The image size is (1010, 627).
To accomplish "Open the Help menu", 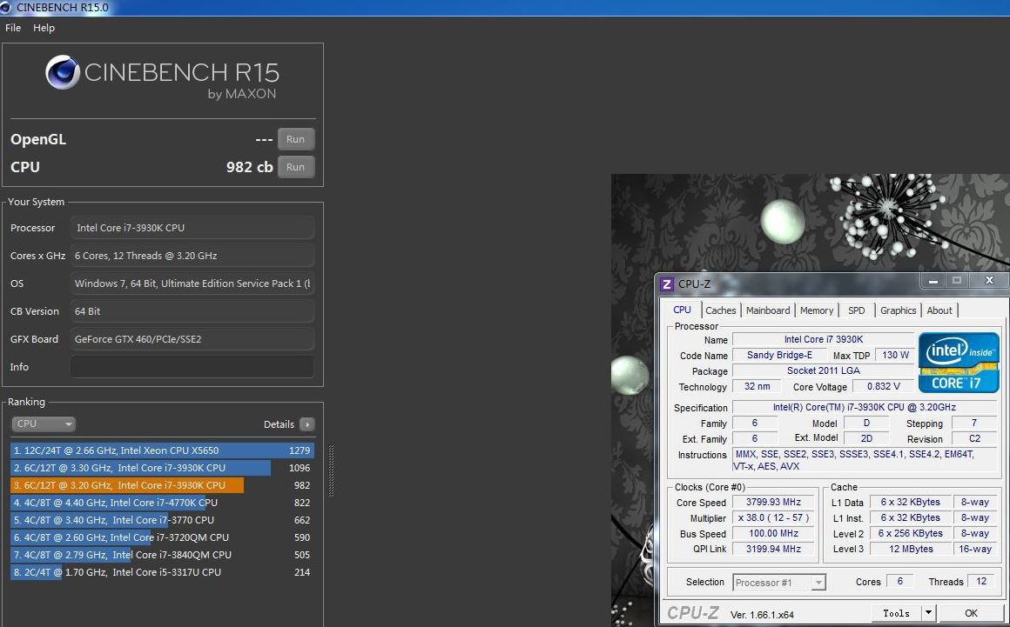I will point(44,28).
